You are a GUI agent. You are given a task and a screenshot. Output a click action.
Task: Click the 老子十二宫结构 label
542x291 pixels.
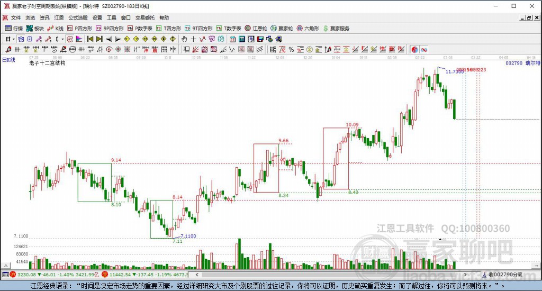47,63
